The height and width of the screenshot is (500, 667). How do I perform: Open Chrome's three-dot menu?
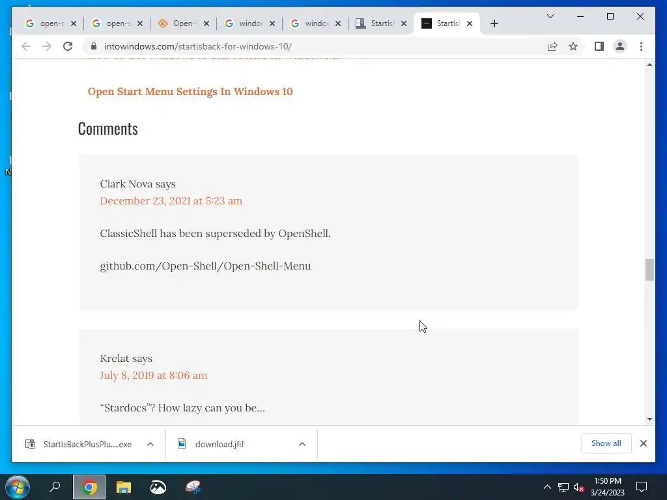pyautogui.click(x=641, y=46)
